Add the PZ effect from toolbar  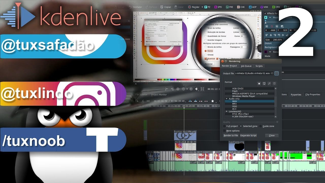pyautogui.click(x=207, y=7)
